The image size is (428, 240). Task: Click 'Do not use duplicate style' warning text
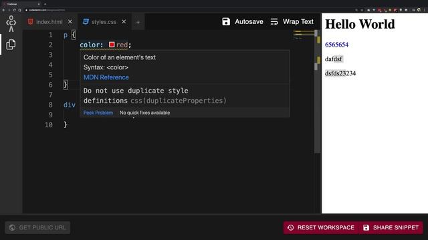coord(136,91)
